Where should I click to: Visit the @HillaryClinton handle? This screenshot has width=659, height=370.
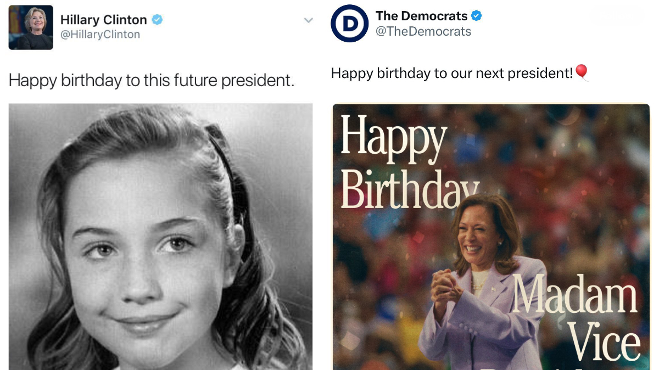tap(100, 35)
